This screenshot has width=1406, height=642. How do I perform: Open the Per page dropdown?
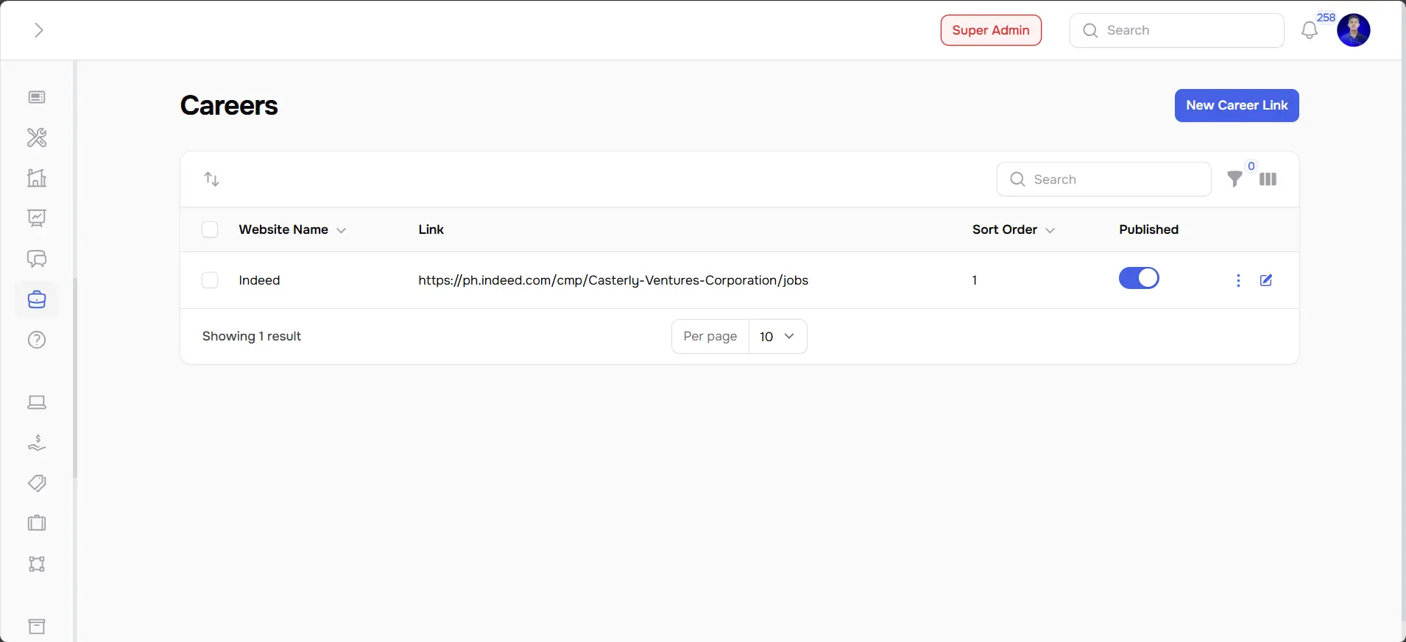coord(777,336)
